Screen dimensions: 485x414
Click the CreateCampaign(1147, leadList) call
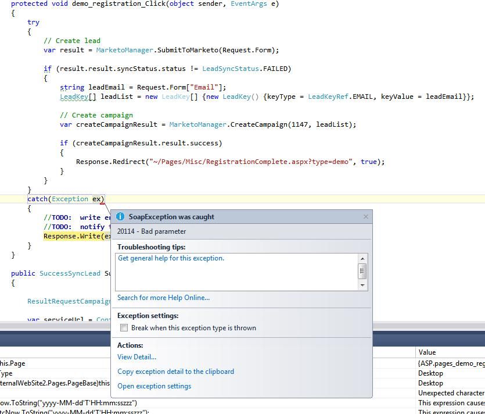[x=292, y=124]
